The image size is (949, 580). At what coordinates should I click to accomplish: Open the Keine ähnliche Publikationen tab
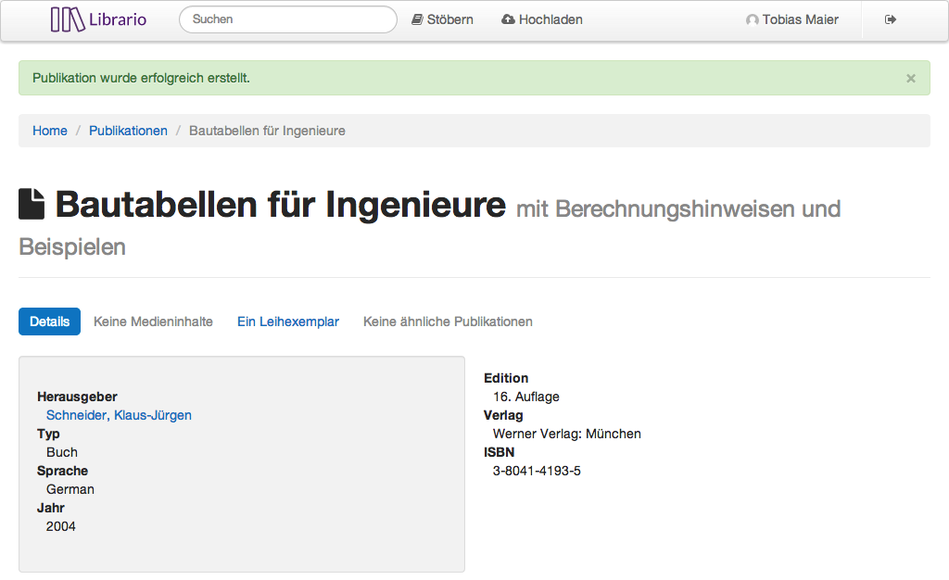coord(448,321)
